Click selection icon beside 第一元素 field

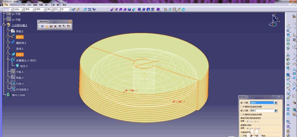click(x=276, y=103)
